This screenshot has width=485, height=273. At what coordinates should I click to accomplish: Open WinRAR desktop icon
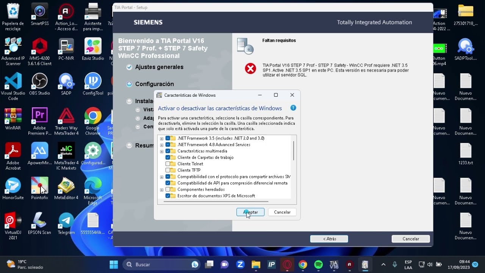click(13, 119)
